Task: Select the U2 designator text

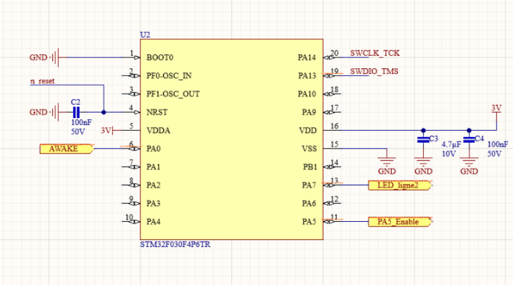Action: point(145,34)
